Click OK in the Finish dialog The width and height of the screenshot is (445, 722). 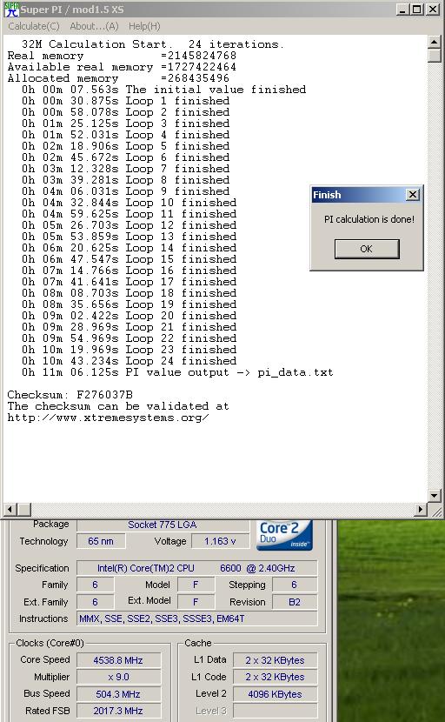pyautogui.click(x=367, y=249)
